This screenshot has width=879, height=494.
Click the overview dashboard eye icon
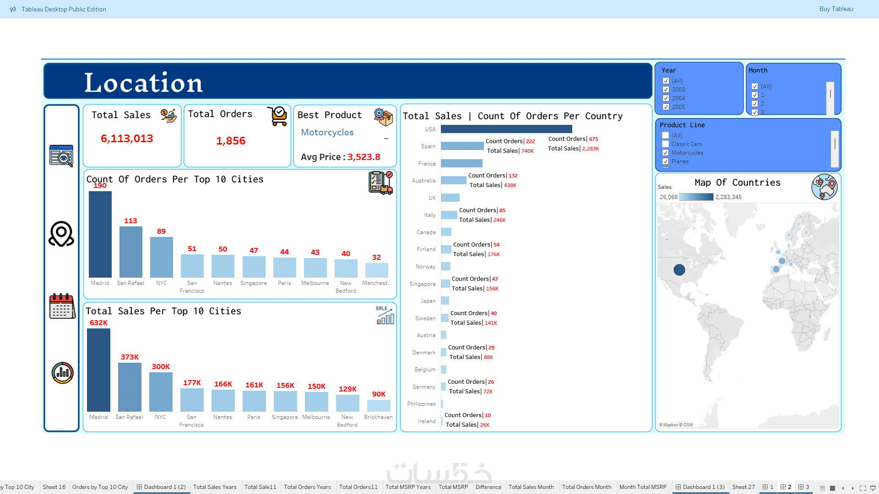(x=61, y=156)
